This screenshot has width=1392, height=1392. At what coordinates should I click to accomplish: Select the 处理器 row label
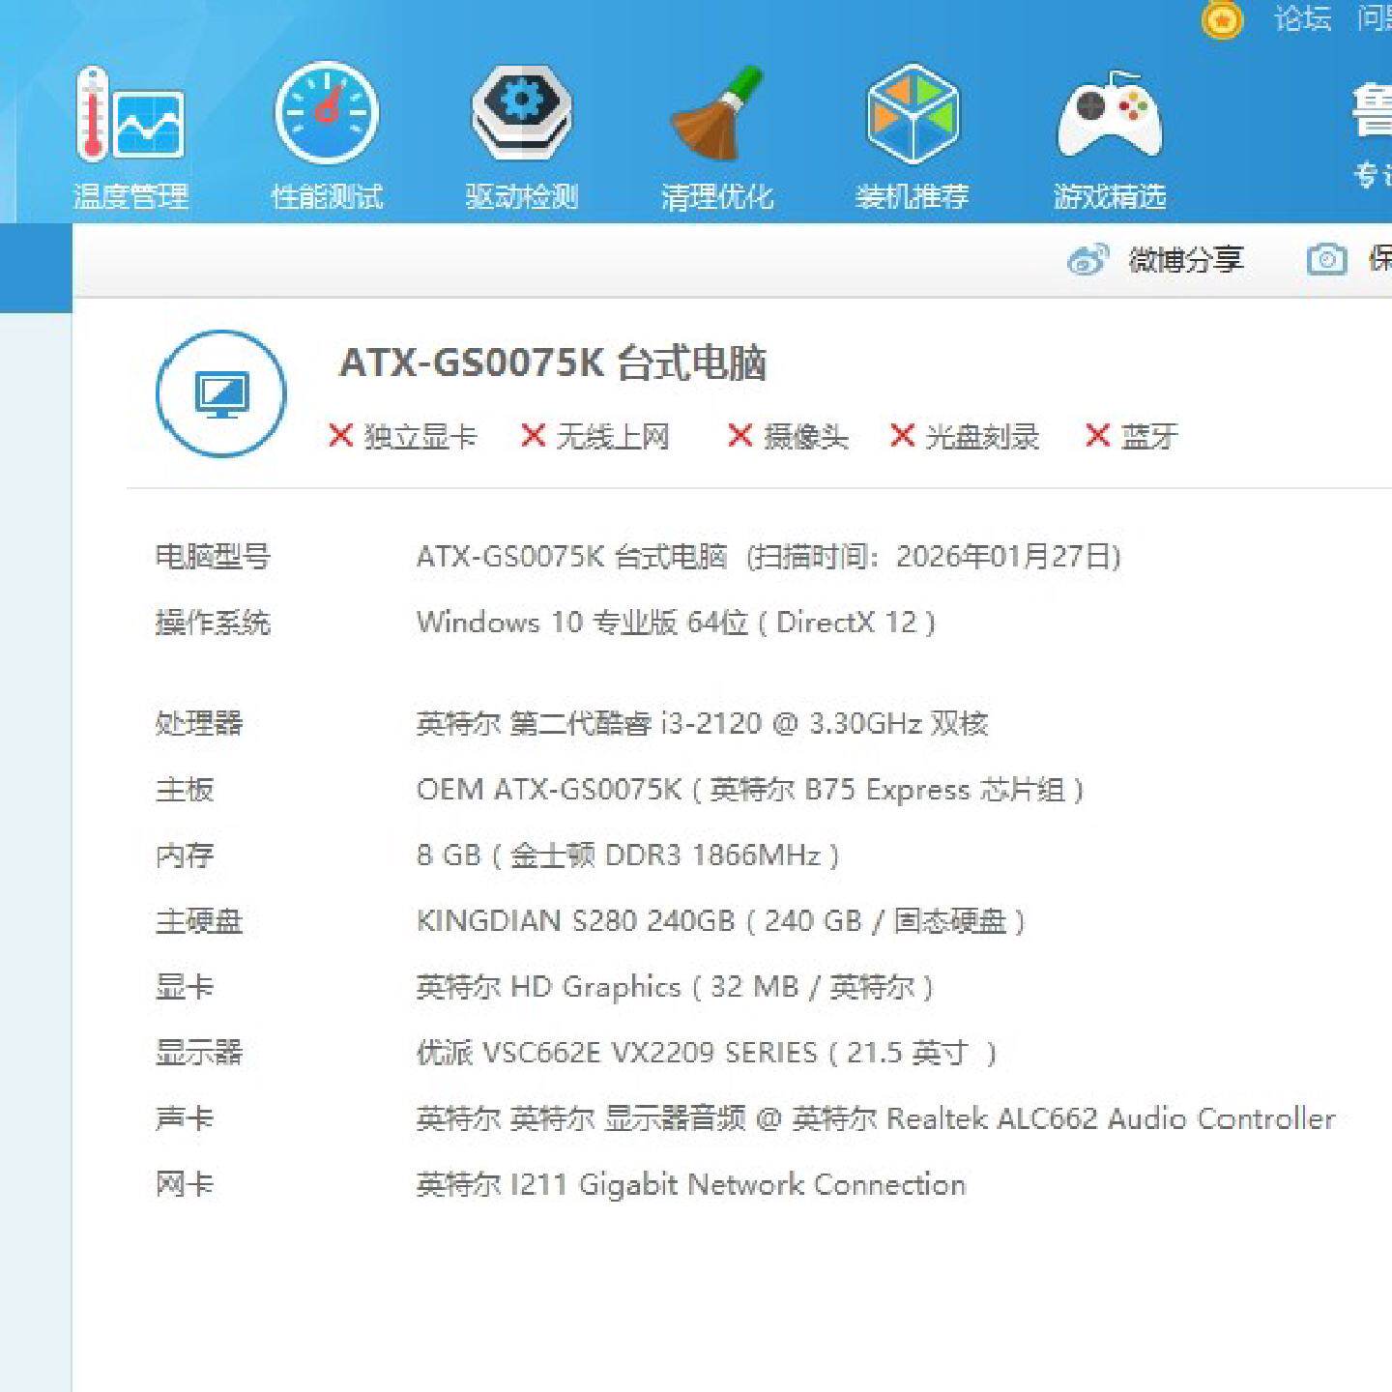click(x=199, y=723)
